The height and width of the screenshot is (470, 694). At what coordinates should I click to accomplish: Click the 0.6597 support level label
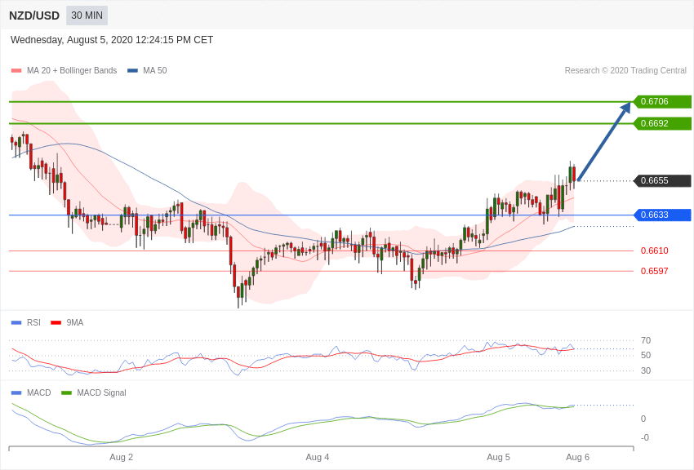coord(655,271)
